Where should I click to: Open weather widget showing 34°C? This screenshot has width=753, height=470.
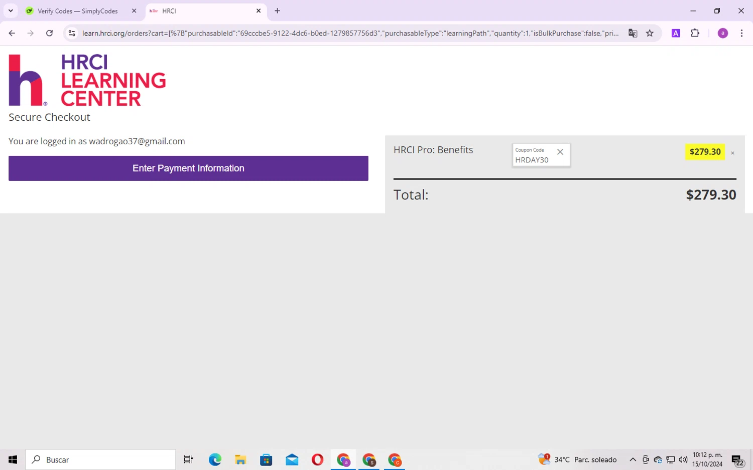click(x=577, y=459)
